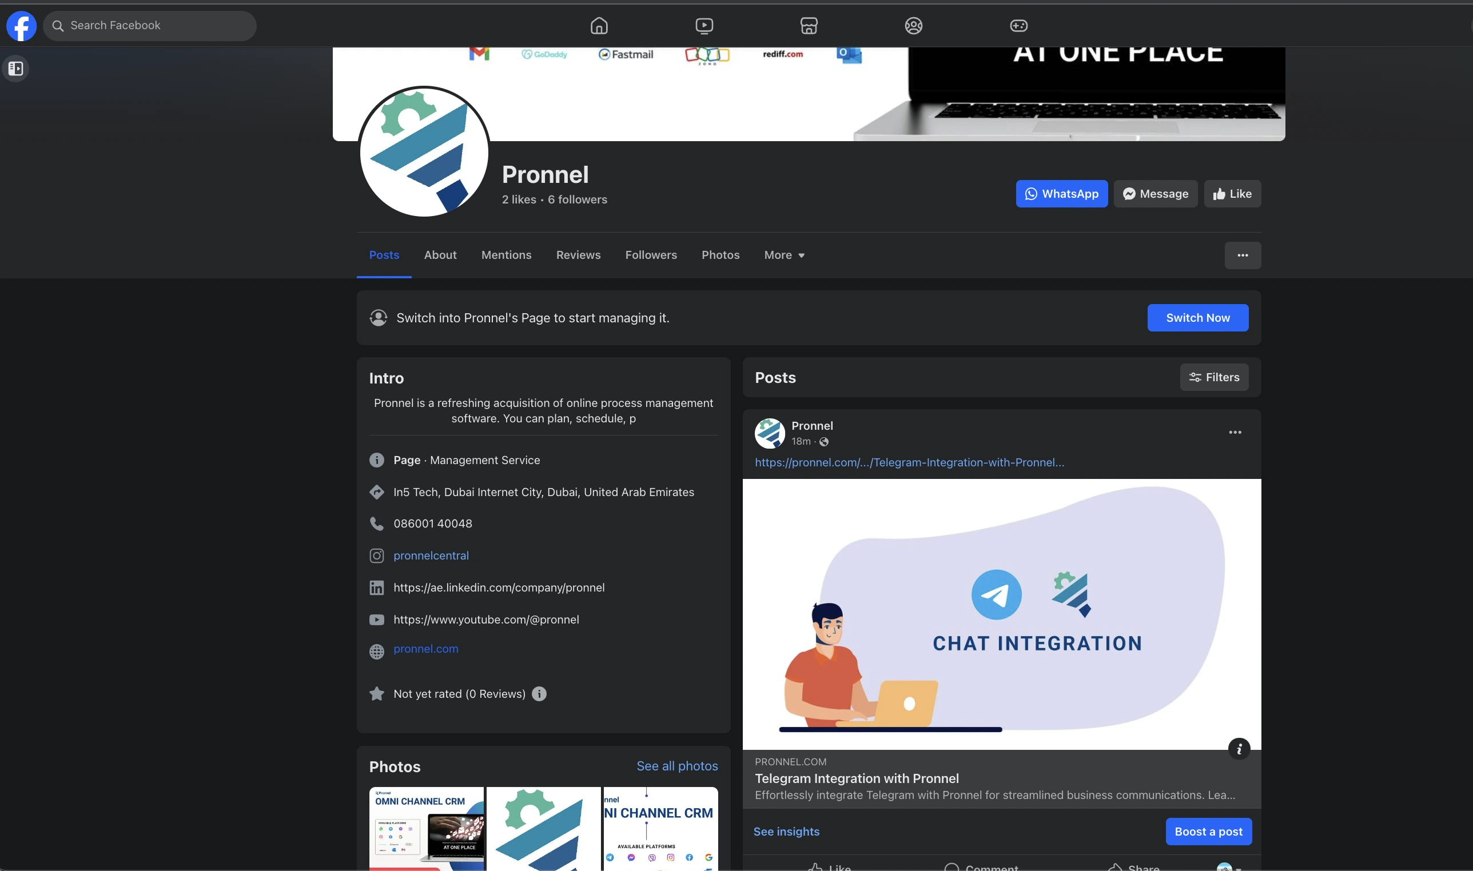Click Boost a post button
This screenshot has height=871, width=1473.
[1208, 832]
